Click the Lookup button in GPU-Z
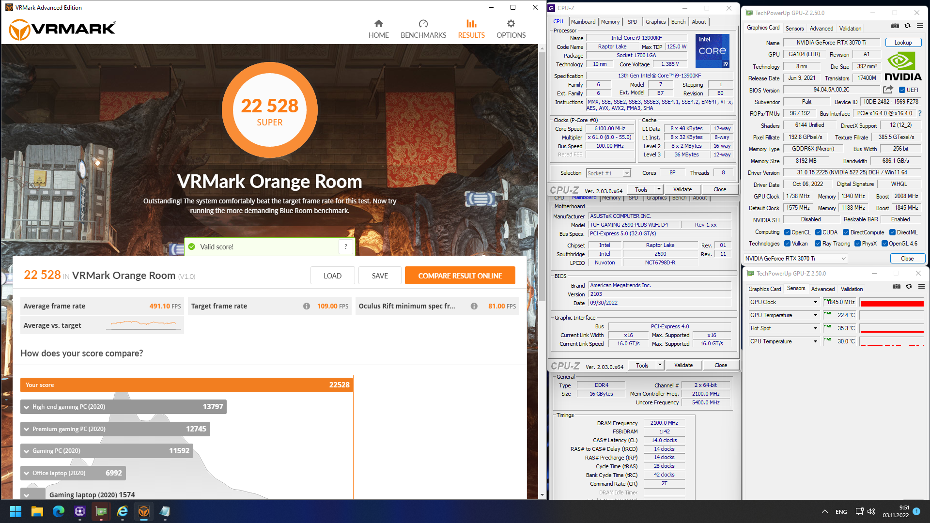Screen dimensions: 930x523 coord(903,43)
